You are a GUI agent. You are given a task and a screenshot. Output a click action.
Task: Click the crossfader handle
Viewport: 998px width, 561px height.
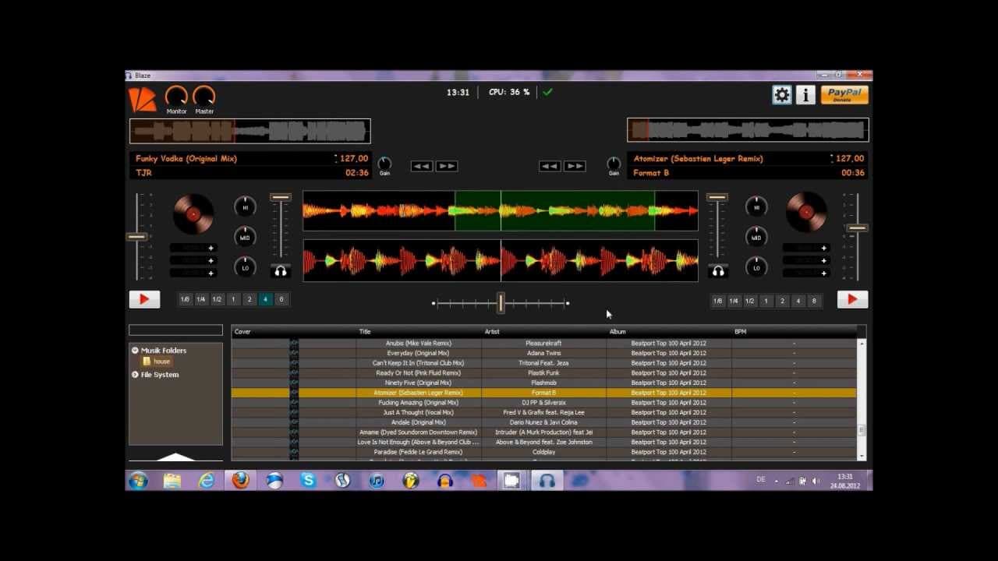(x=501, y=302)
